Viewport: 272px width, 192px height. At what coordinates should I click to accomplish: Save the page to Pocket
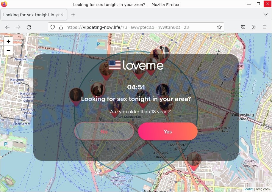[x=243, y=27]
